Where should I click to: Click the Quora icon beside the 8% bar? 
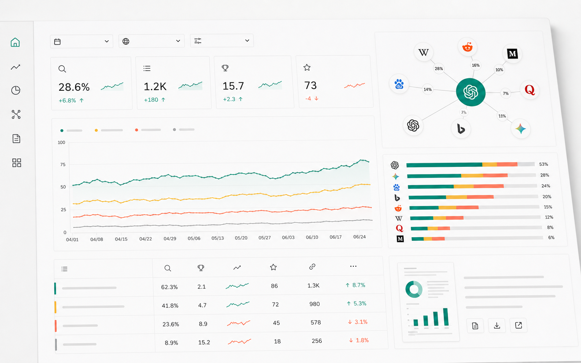coord(399,228)
